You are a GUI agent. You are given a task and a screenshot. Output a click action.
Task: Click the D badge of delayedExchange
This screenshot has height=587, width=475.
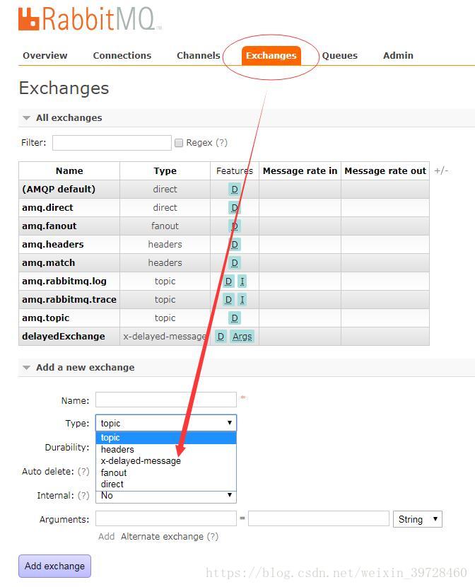(x=221, y=336)
